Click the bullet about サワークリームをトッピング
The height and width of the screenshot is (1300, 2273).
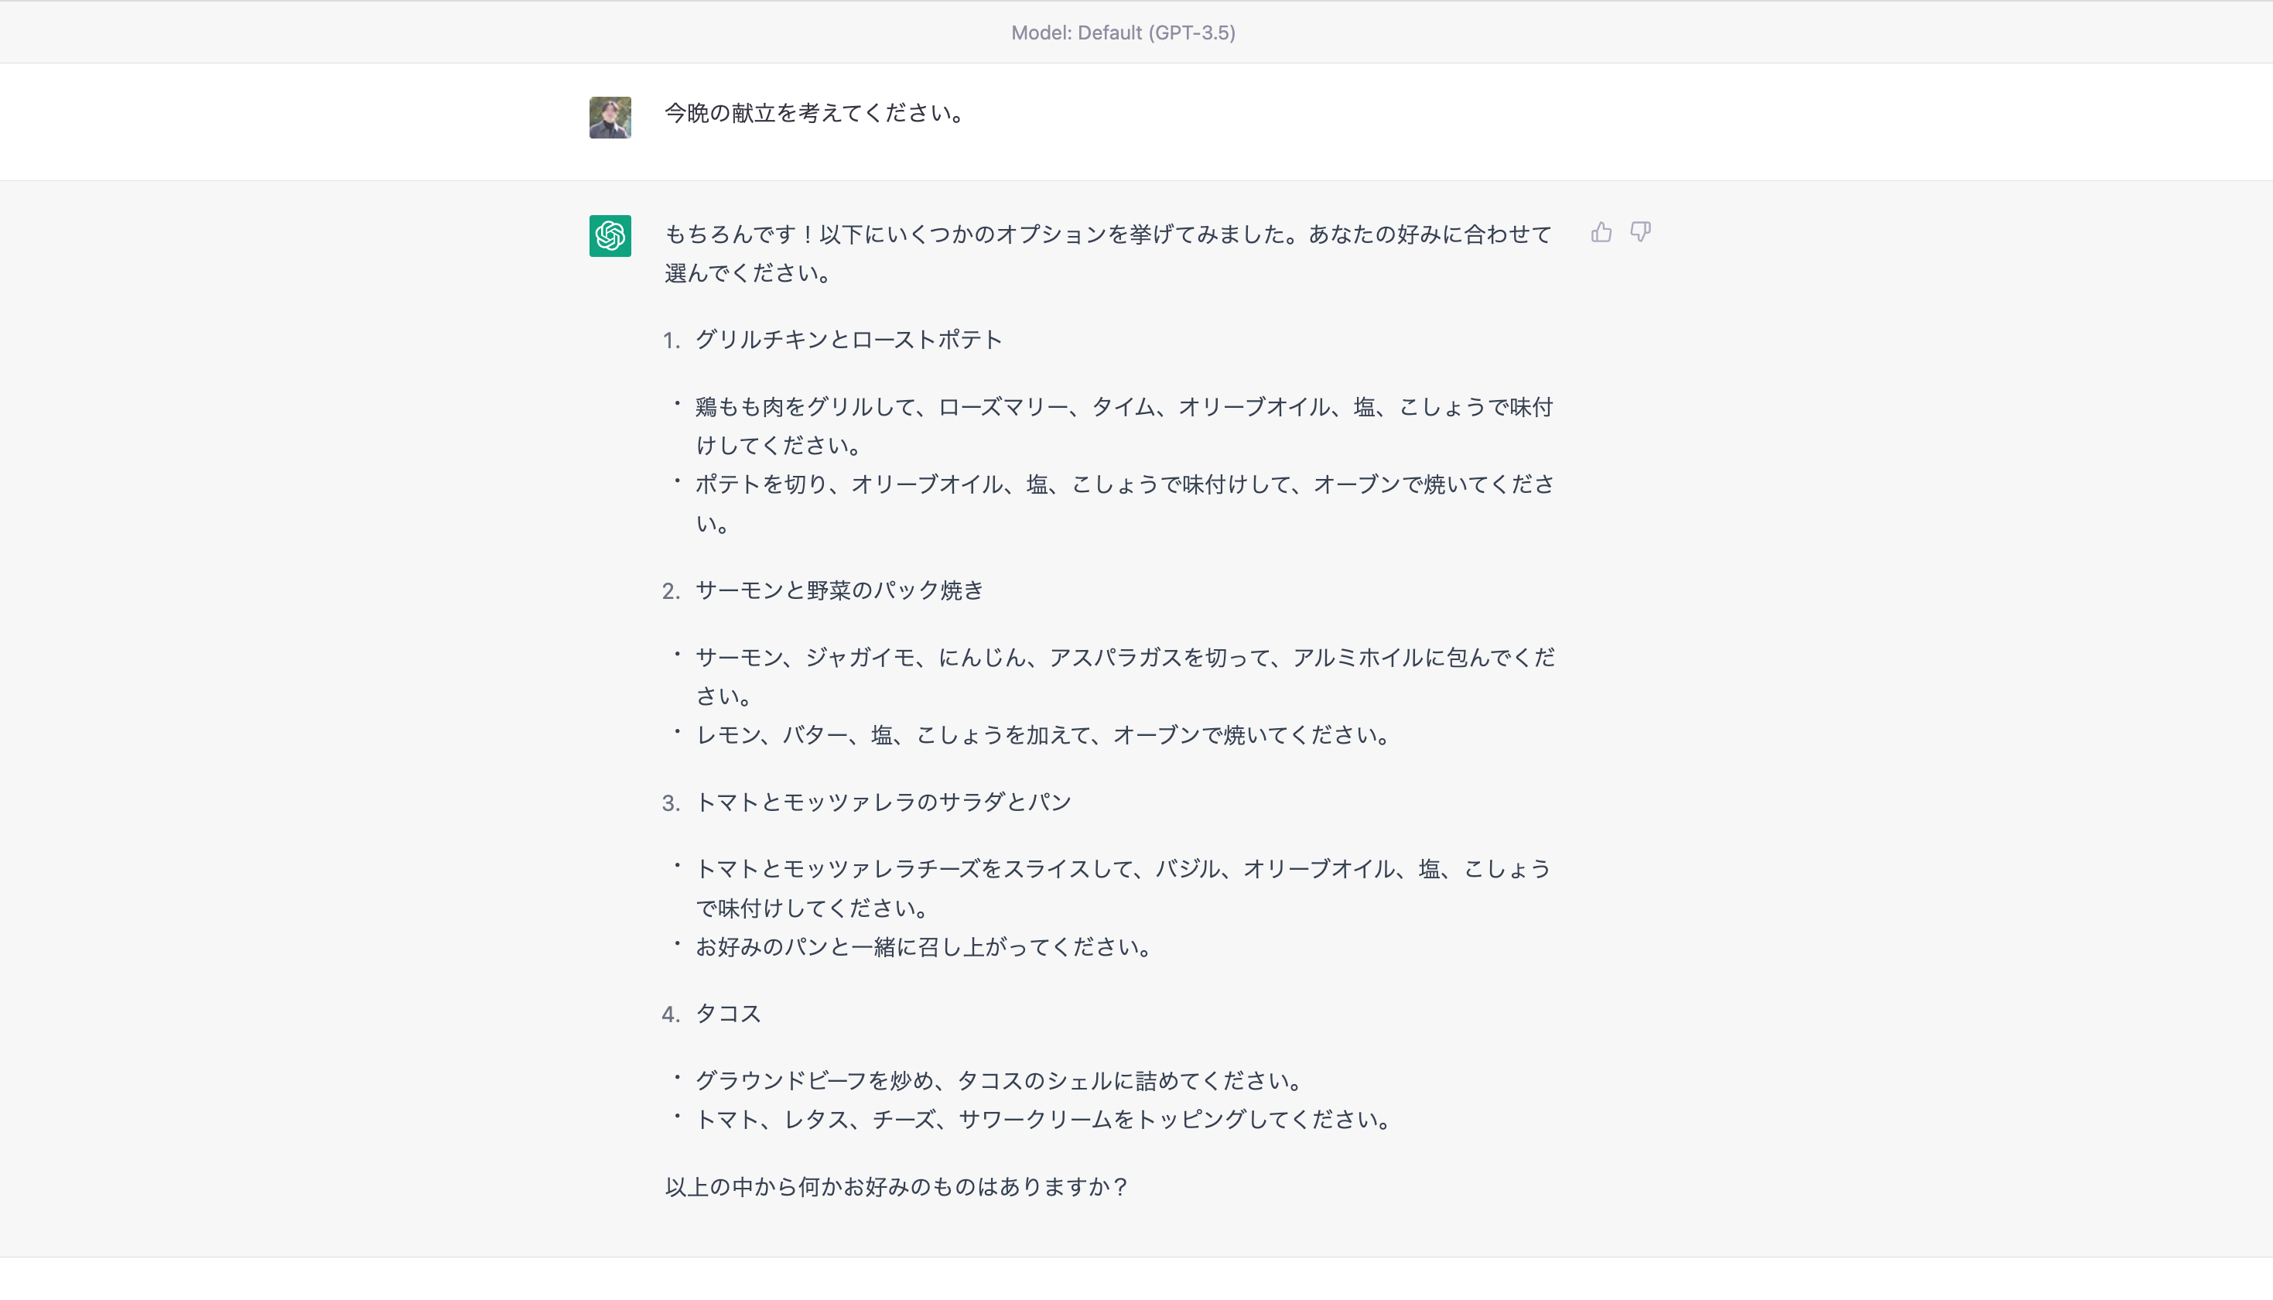1044,1120
